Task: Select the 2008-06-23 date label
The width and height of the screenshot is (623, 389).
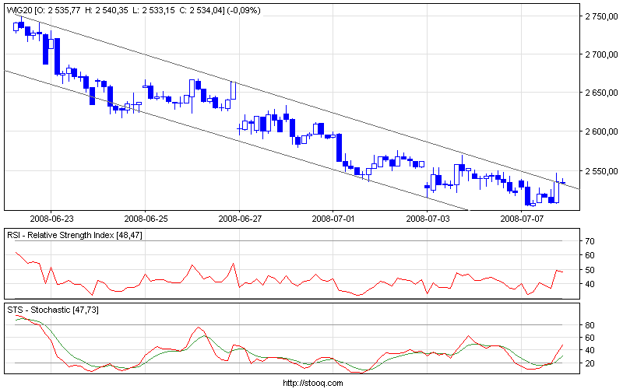Action: [51, 219]
